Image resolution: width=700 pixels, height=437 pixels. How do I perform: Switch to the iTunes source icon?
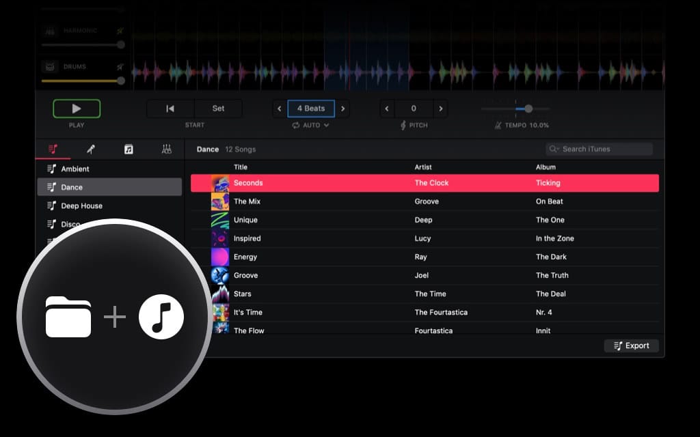(x=129, y=149)
